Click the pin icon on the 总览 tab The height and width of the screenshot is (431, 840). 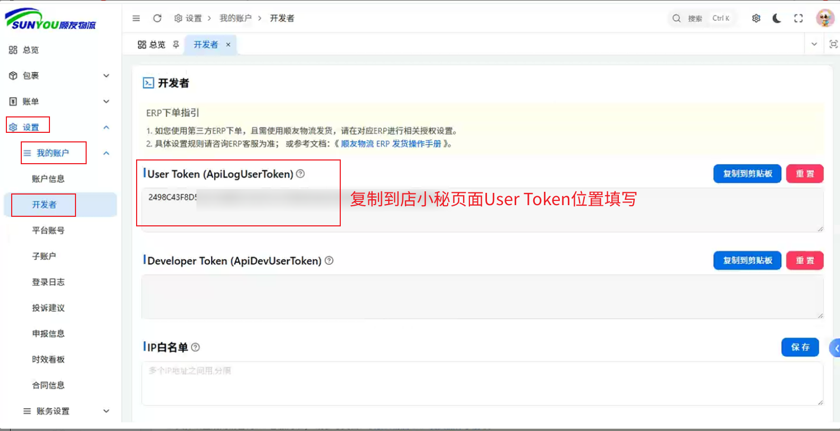pyautogui.click(x=176, y=45)
